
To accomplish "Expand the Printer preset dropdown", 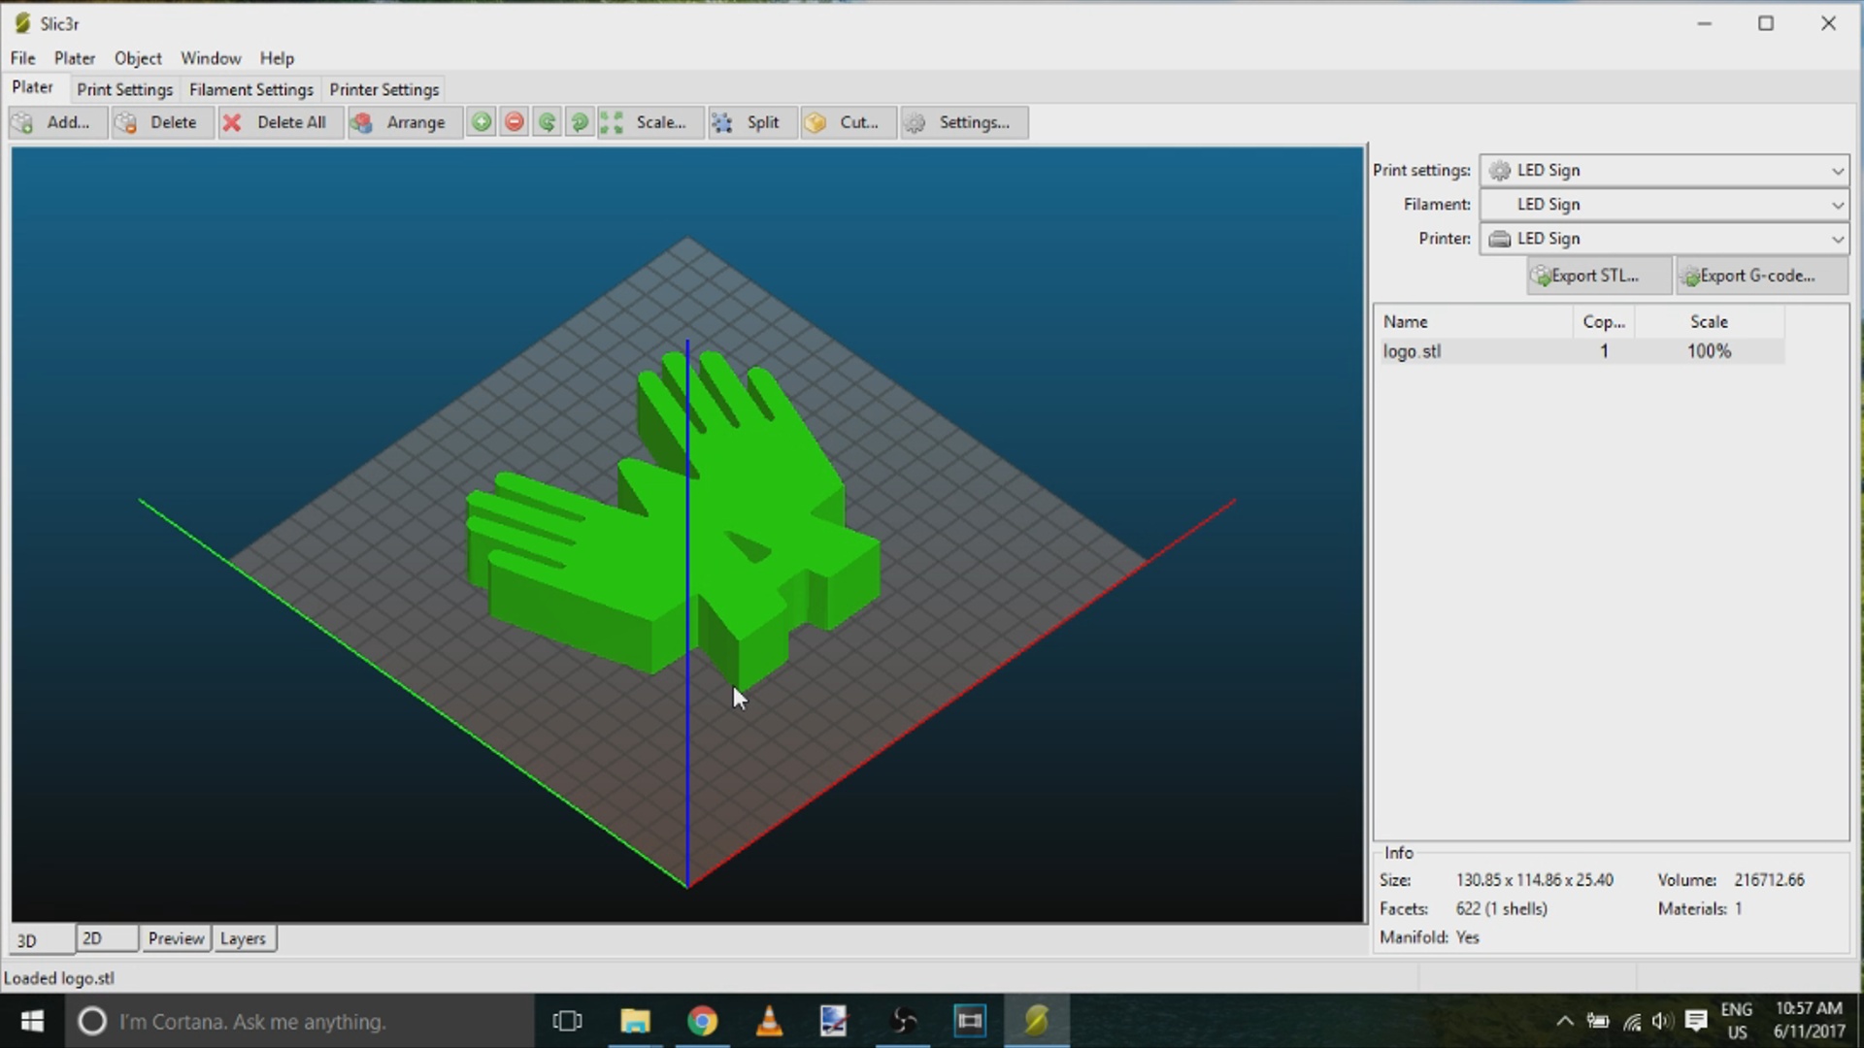I will [1836, 239].
